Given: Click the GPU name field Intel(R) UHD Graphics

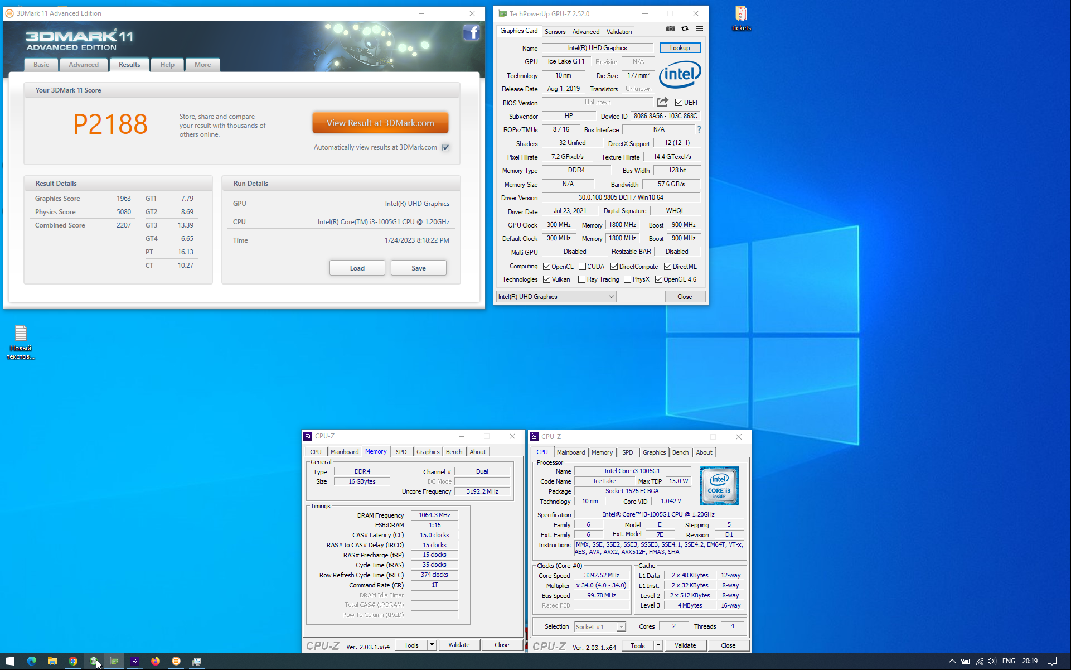Looking at the screenshot, I should click(597, 48).
